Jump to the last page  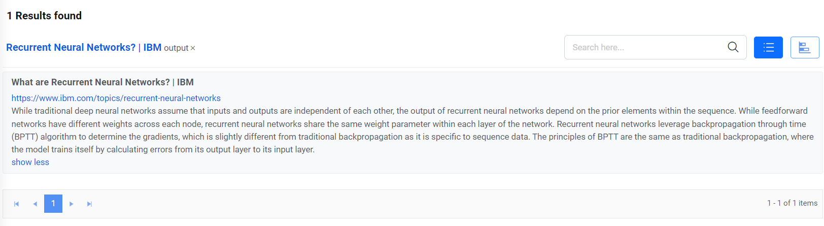(x=89, y=204)
